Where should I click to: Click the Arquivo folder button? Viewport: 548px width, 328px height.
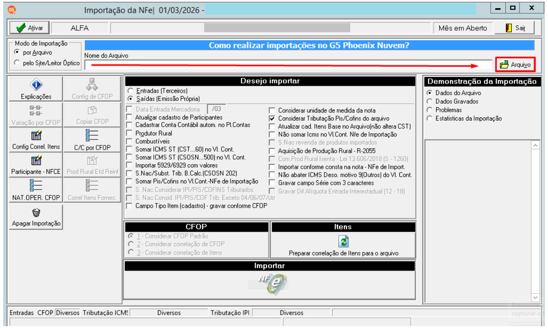click(515, 65)
